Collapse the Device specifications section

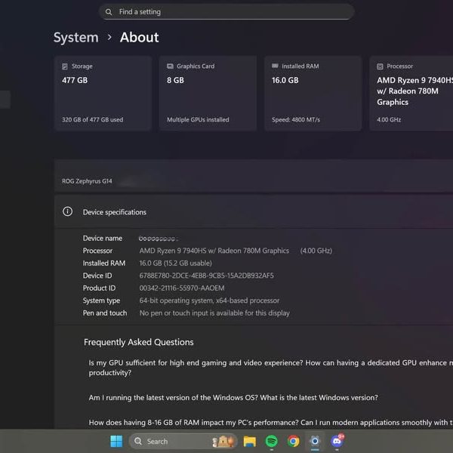[x=254, y=211]
